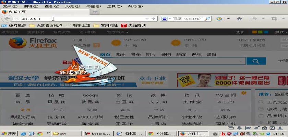Open 访问最多 bookmark icon
Screen dimensions: 288x137
click(x=4, y=25)
